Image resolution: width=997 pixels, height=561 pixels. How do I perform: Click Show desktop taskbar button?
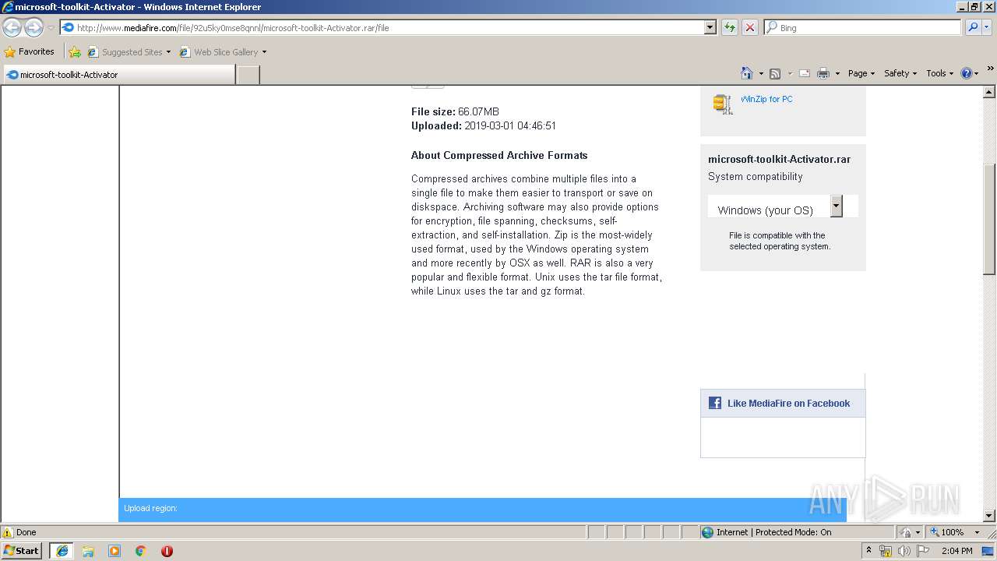click(x=988, y=551)
